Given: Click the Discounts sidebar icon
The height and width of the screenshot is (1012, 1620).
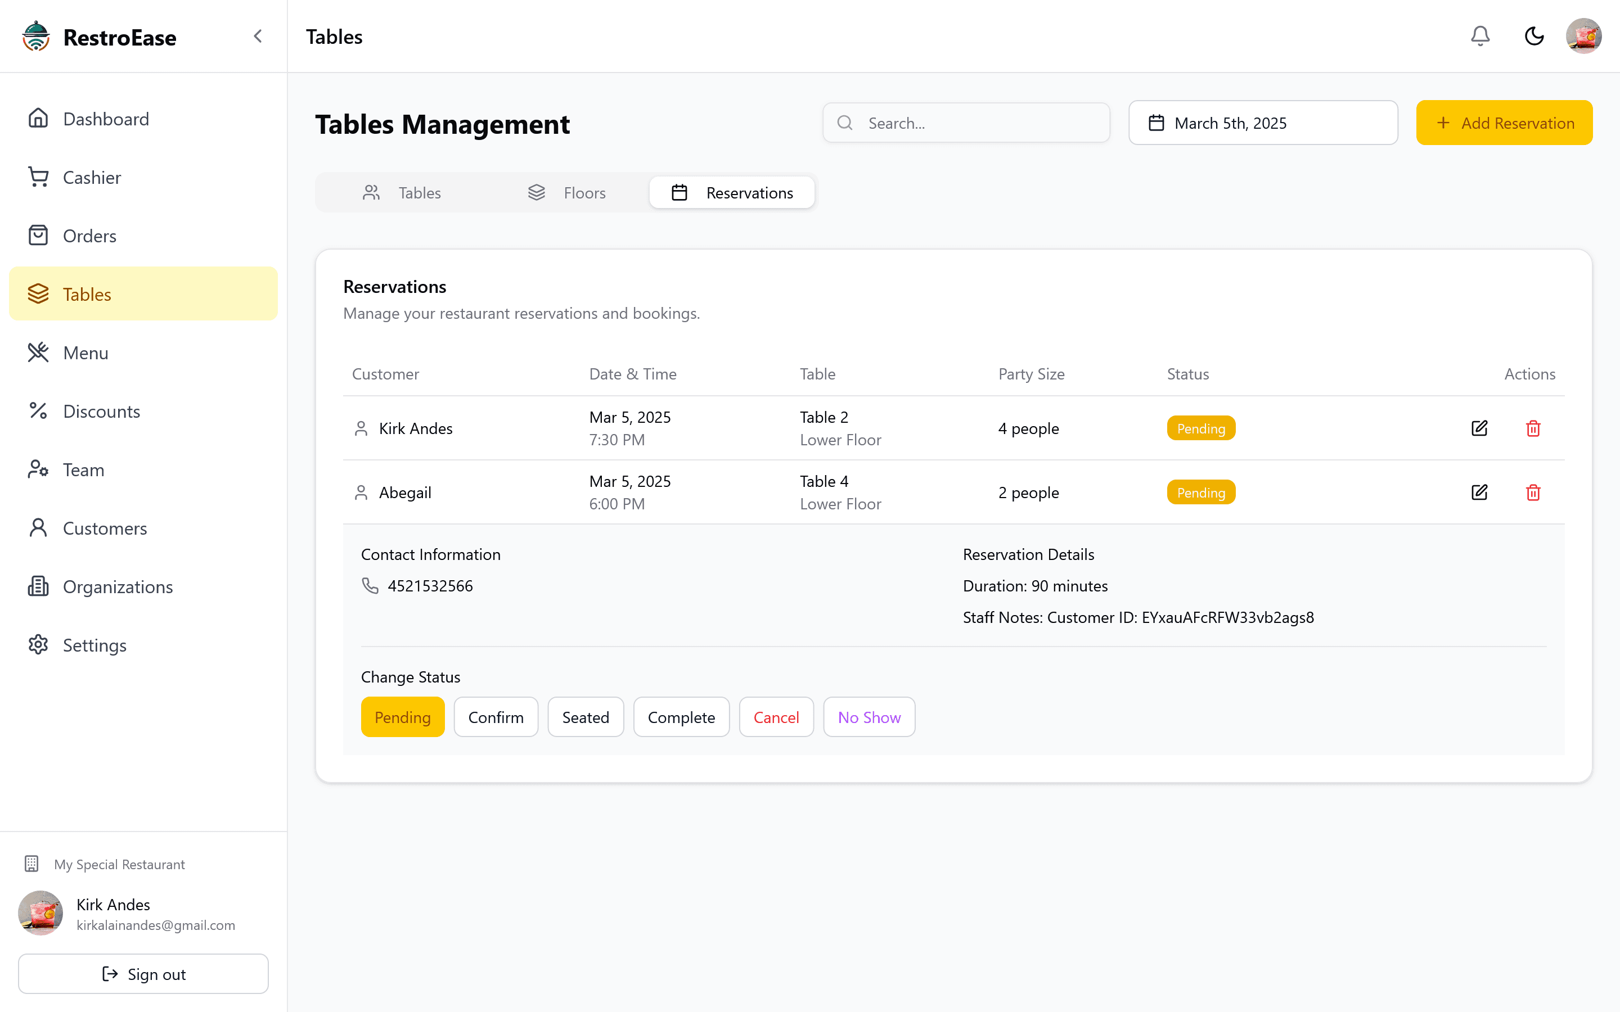Looking at the screenshot, I should 38,410.
